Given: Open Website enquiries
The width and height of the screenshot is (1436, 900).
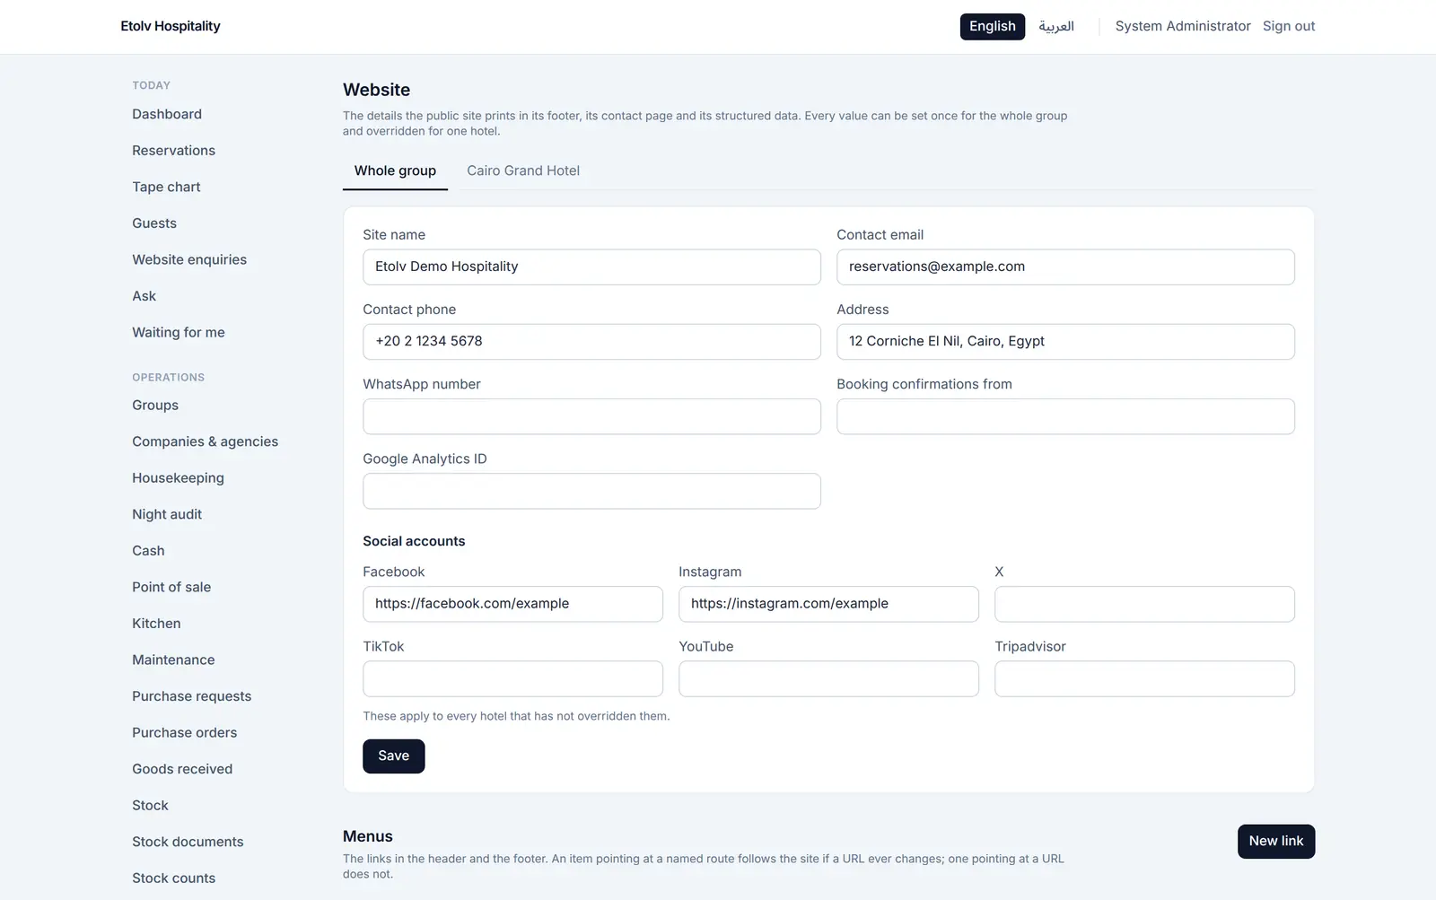Looking at the screenshot, I should (x=189, y=259).
